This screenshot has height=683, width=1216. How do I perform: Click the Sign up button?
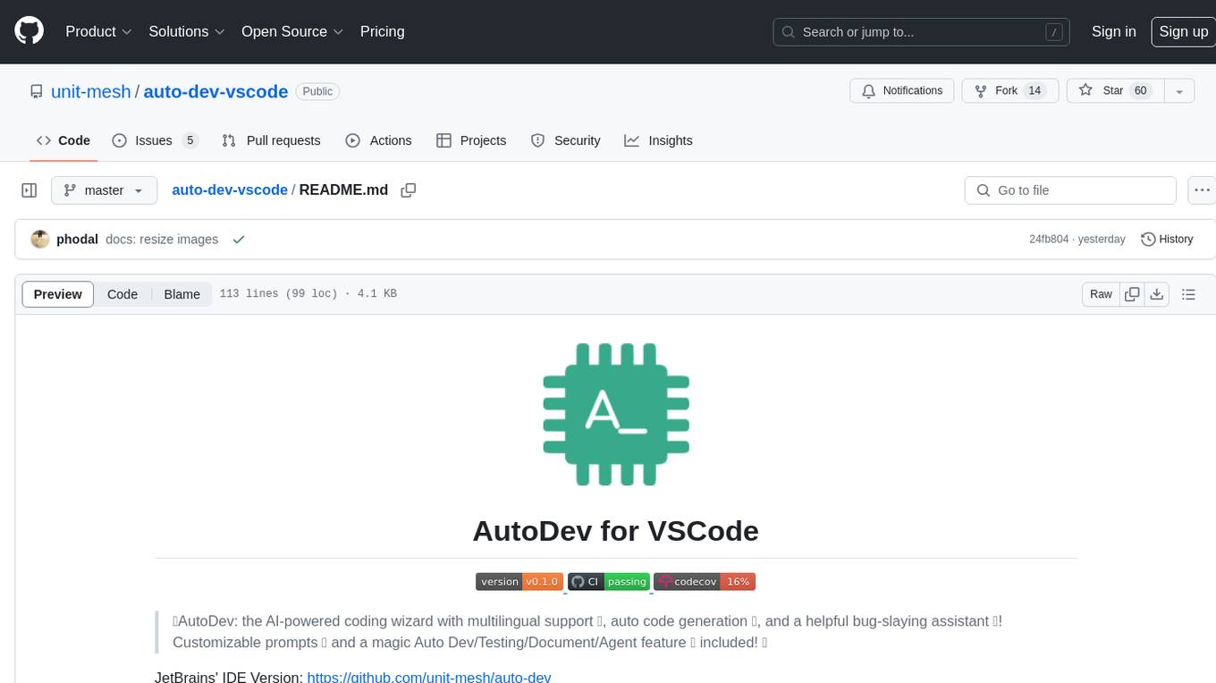[1183, 31]
